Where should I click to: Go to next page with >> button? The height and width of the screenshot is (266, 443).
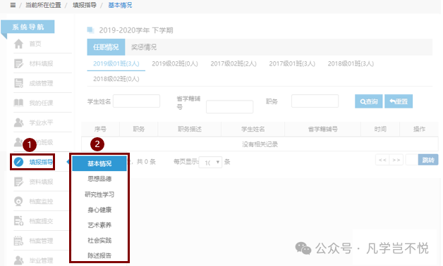pyautogui.click(x=396, y=160)
